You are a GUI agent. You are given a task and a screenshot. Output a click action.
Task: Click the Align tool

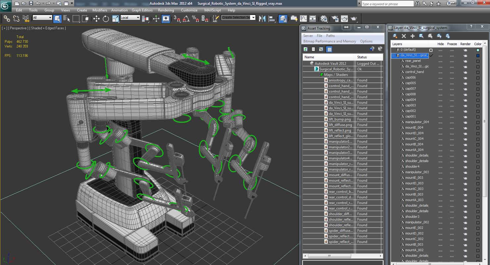point(272,19)
